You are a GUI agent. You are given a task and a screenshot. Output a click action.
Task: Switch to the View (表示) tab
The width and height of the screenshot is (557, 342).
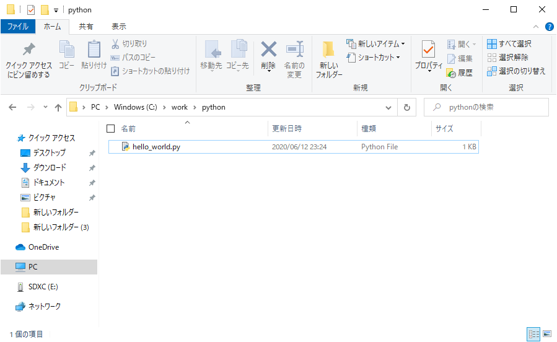(118, 27)
